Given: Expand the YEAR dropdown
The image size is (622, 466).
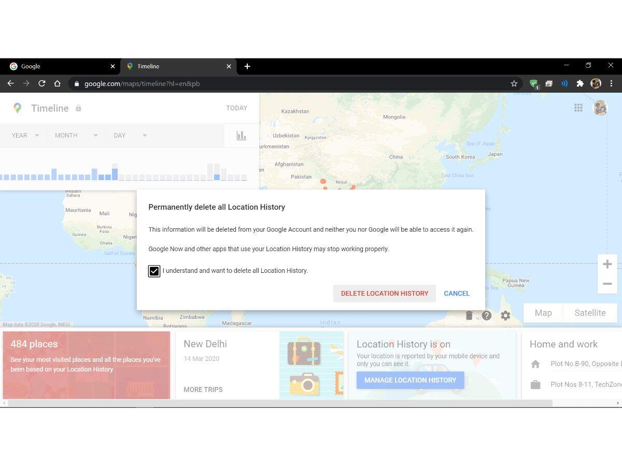Looking at the screenshot, I should (x=25, y=135).
